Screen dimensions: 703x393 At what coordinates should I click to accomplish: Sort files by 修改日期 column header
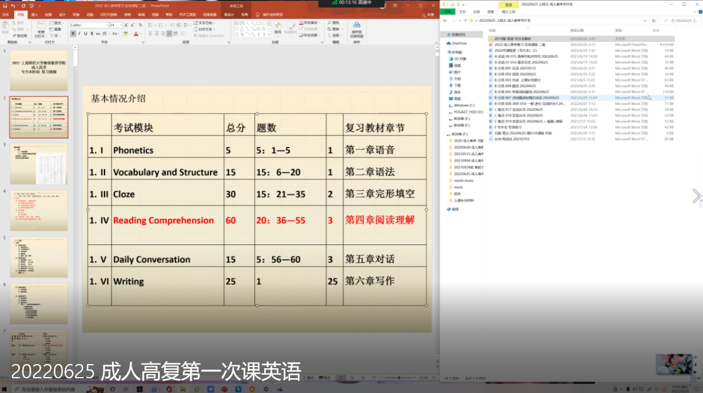pos(577,30)
